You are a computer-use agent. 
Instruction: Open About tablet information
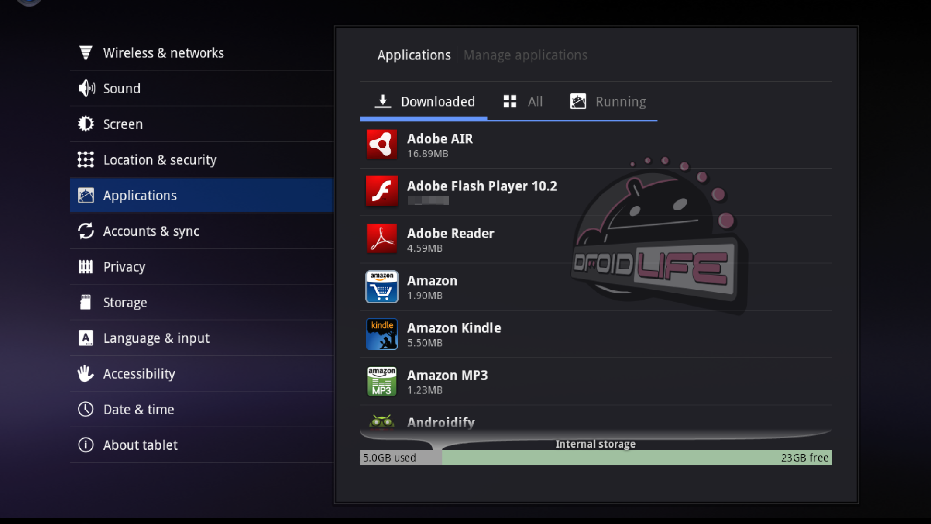[140, 445]
